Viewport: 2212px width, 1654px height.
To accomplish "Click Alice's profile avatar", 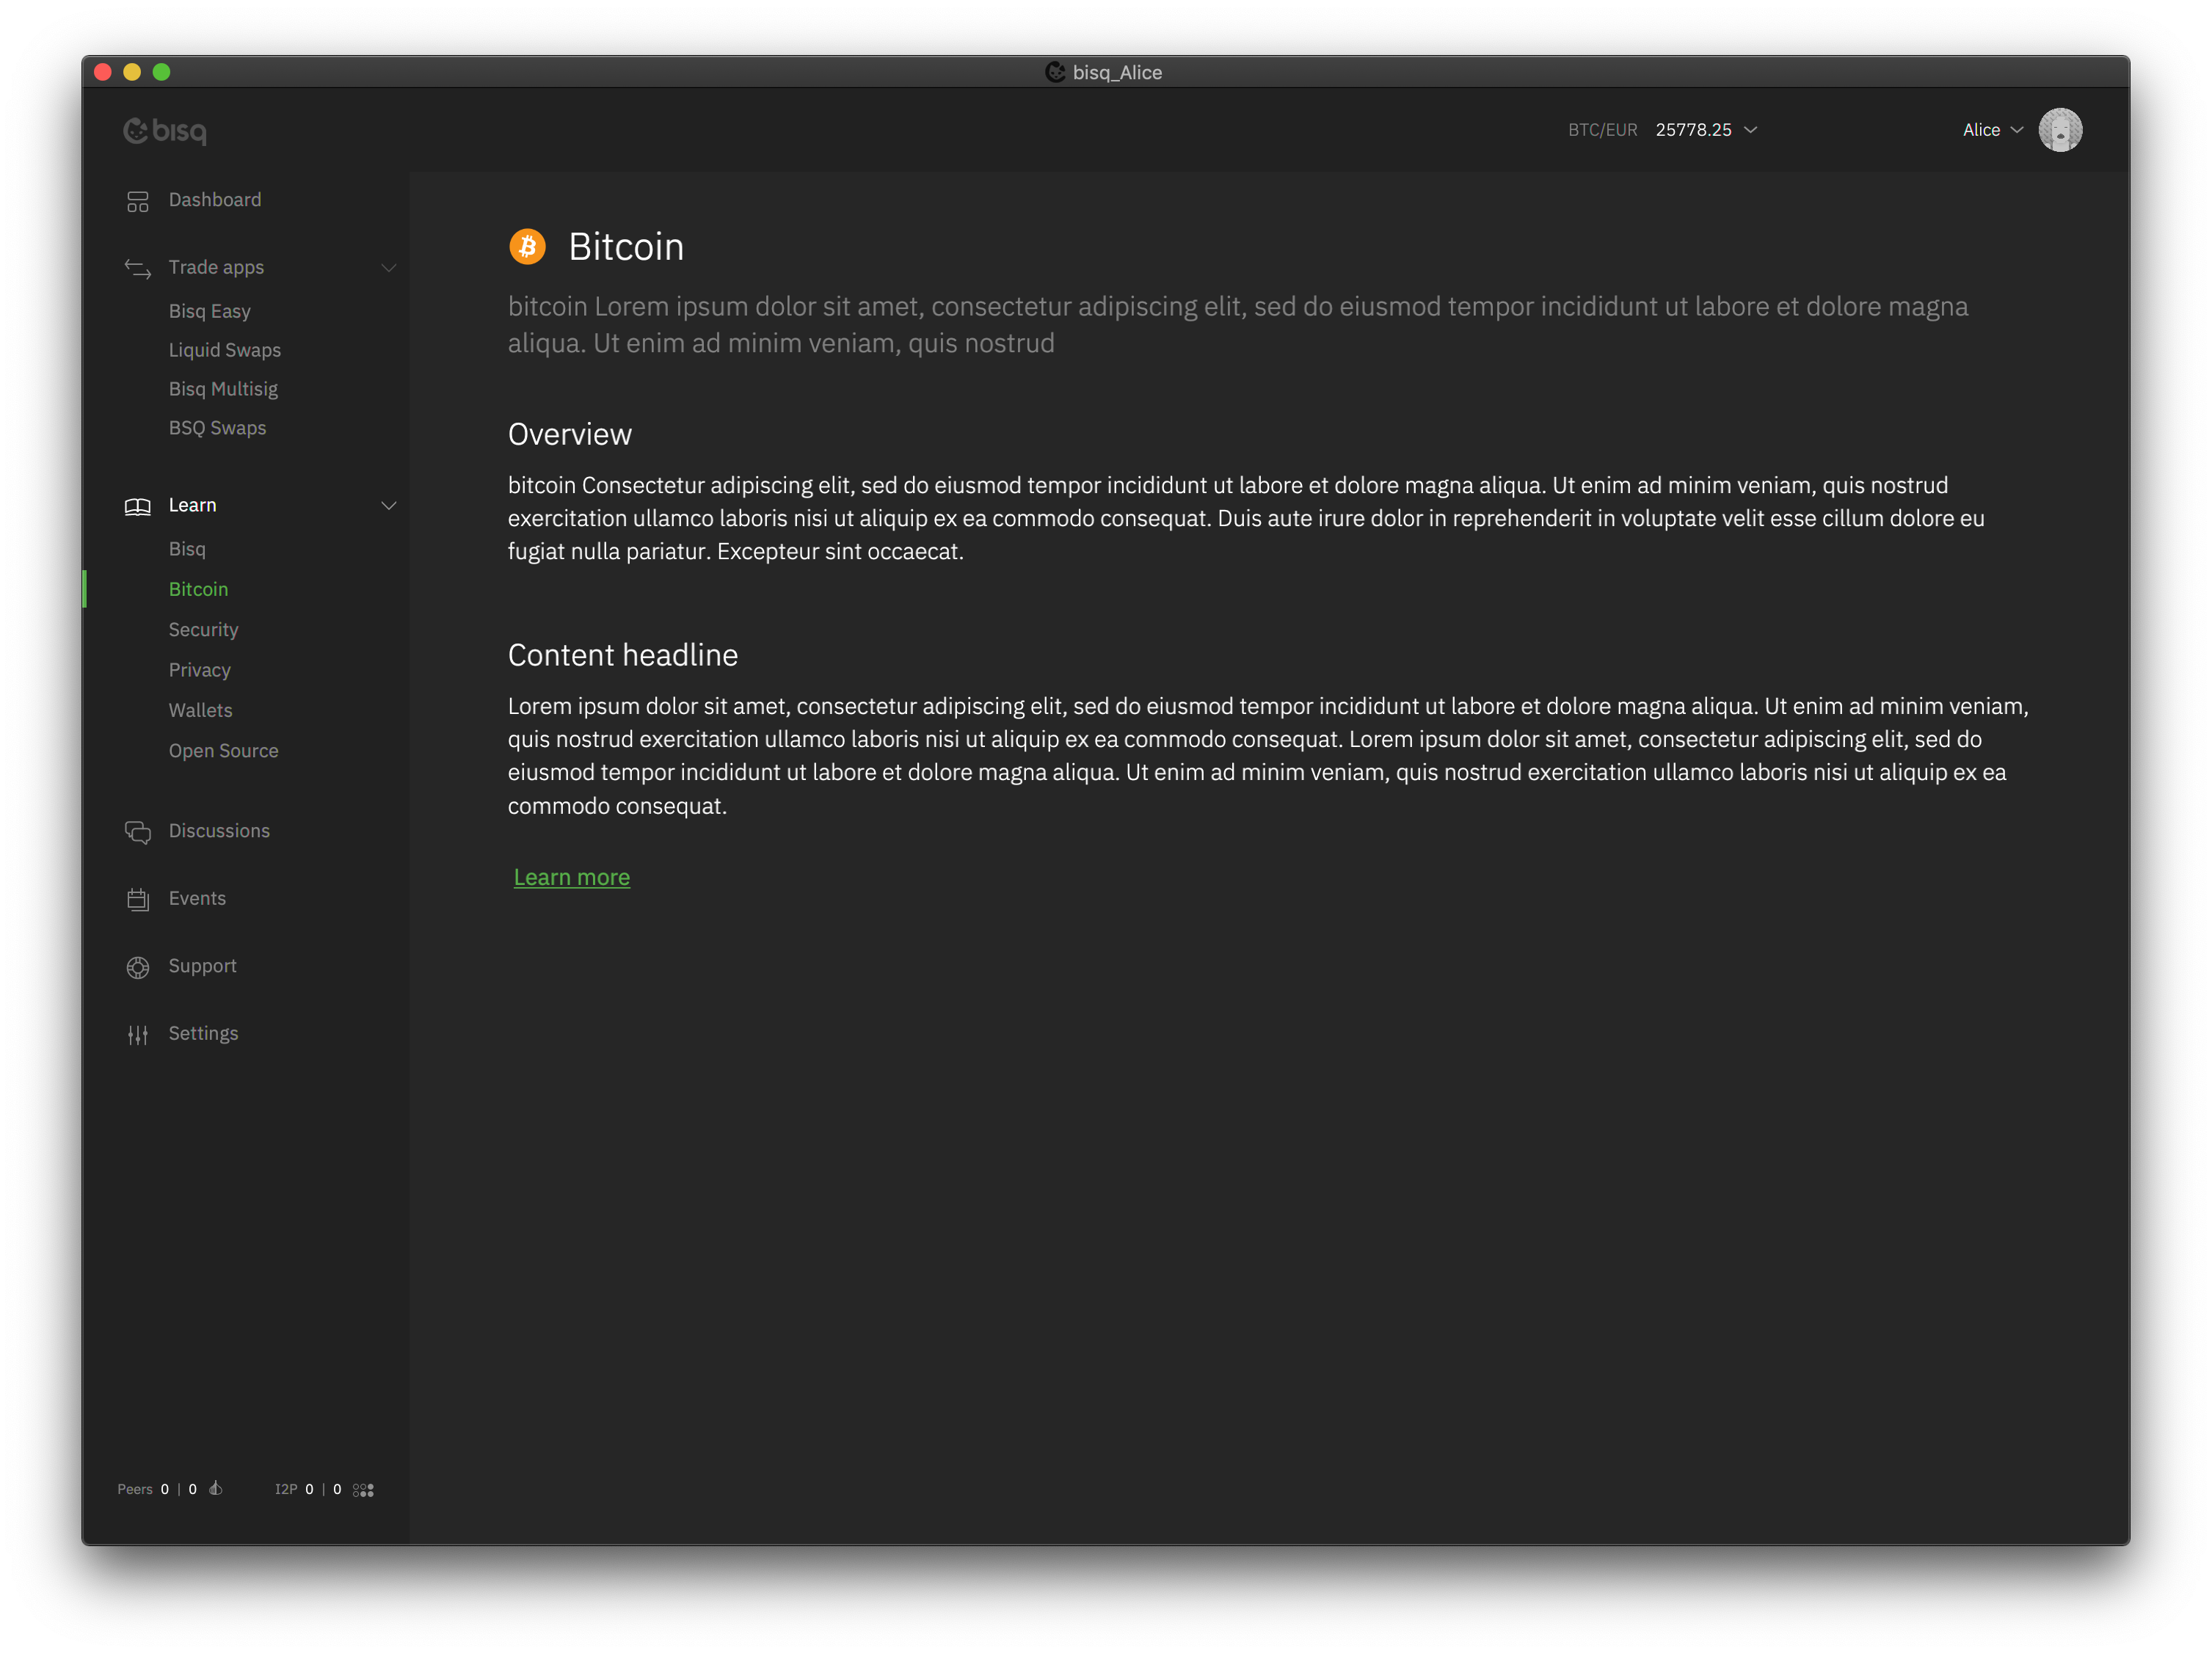I will pyautogui.click(x=2060, y=130).
